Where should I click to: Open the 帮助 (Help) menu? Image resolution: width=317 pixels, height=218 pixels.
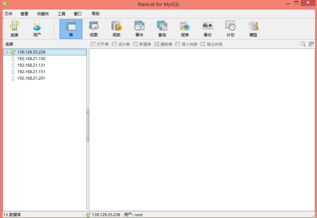click(96, 14)
